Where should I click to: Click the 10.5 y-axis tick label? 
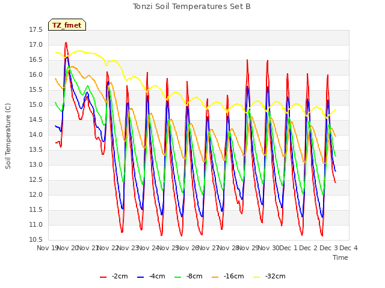36,240
